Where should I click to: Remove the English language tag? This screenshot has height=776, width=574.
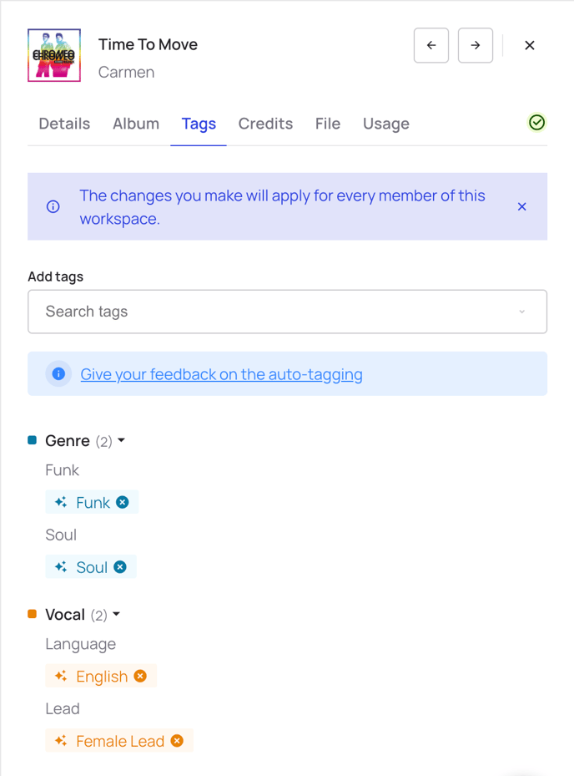(140, 676)
